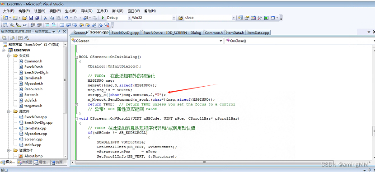This screenshot has width=375, height=172.
Task: Open the Toolbox hammer-and-wrench icon
Action: [x=260, y=18]
